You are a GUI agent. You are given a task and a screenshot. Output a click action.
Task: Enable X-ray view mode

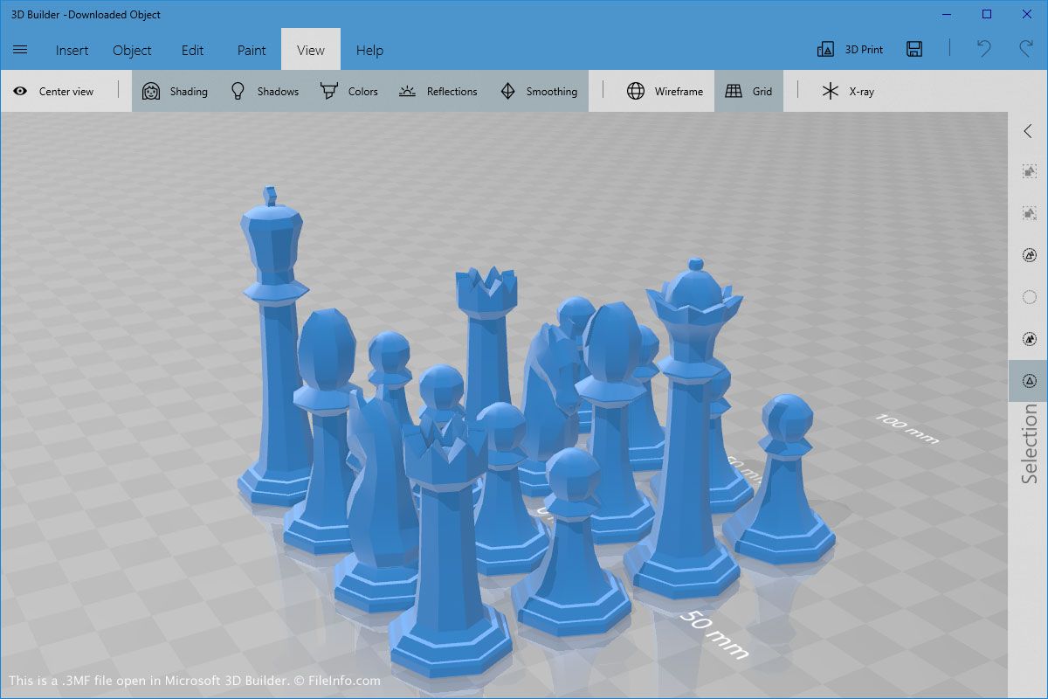(x=847, y=91)
